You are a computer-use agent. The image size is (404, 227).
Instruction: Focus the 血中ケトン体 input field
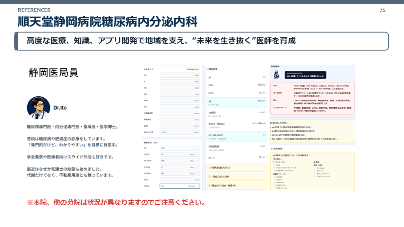180,132
